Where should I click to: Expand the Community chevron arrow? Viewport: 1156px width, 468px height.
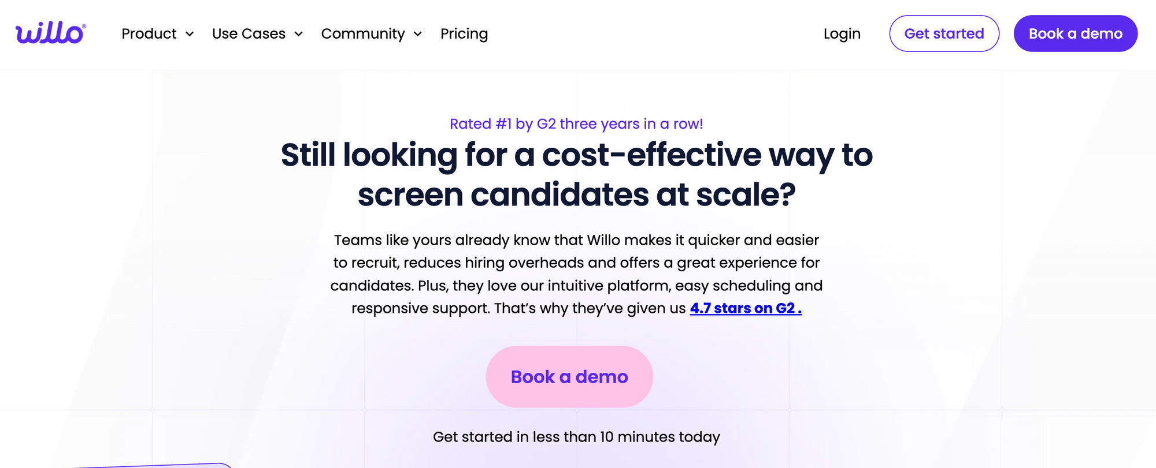(418, 34)
